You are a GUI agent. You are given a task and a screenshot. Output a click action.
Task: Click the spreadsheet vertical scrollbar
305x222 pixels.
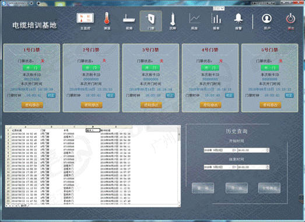[x=179, y=165]
